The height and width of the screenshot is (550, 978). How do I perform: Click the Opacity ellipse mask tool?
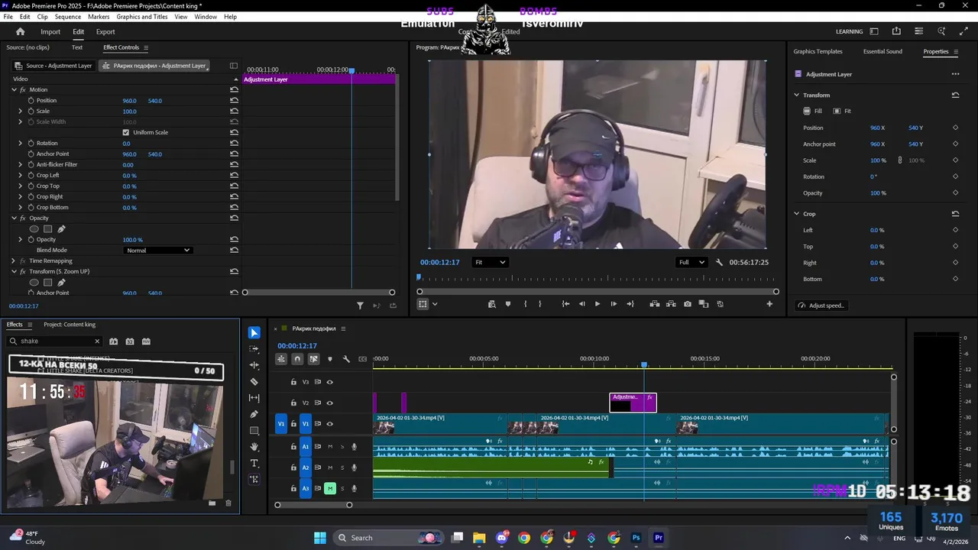pos(34,229)
